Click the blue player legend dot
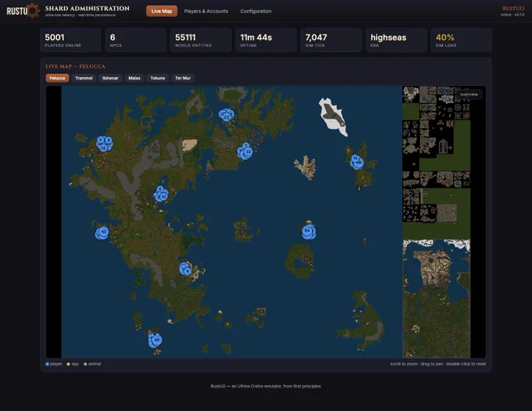This screenshot has width=532, height=411. pos(47,364)
